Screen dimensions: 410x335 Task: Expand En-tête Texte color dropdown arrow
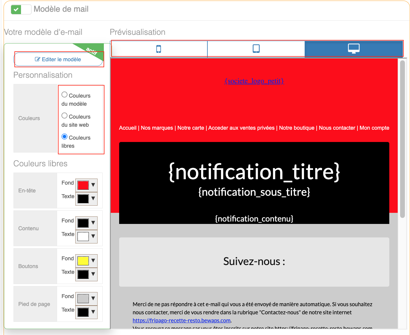93,198
